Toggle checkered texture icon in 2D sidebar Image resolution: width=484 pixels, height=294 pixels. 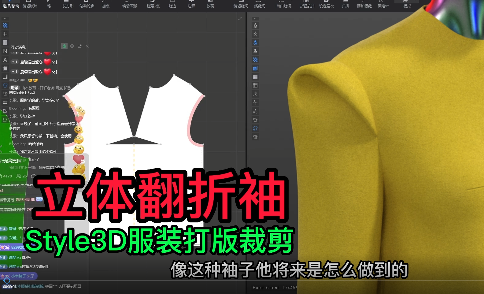click(x=5, y=25)
